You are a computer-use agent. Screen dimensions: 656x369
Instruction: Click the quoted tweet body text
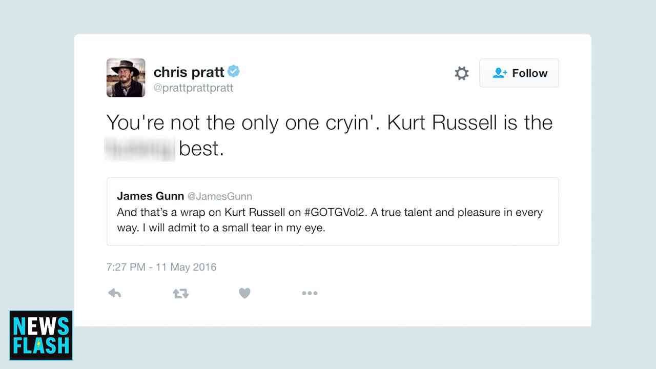click(x=330, y=220)
